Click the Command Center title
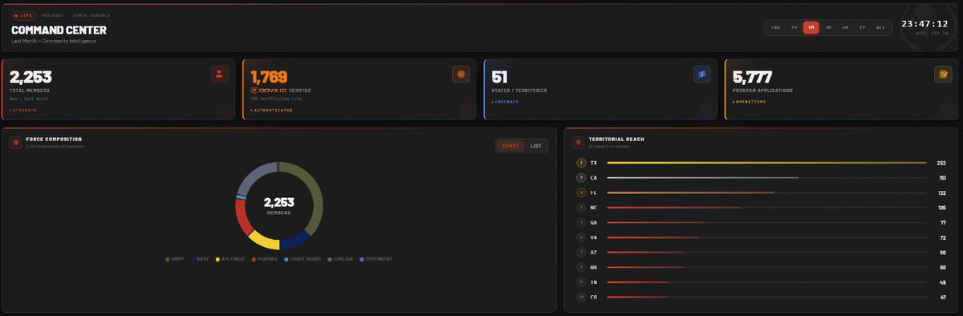This screenshot has width=963, height=316. click(59, 30)
